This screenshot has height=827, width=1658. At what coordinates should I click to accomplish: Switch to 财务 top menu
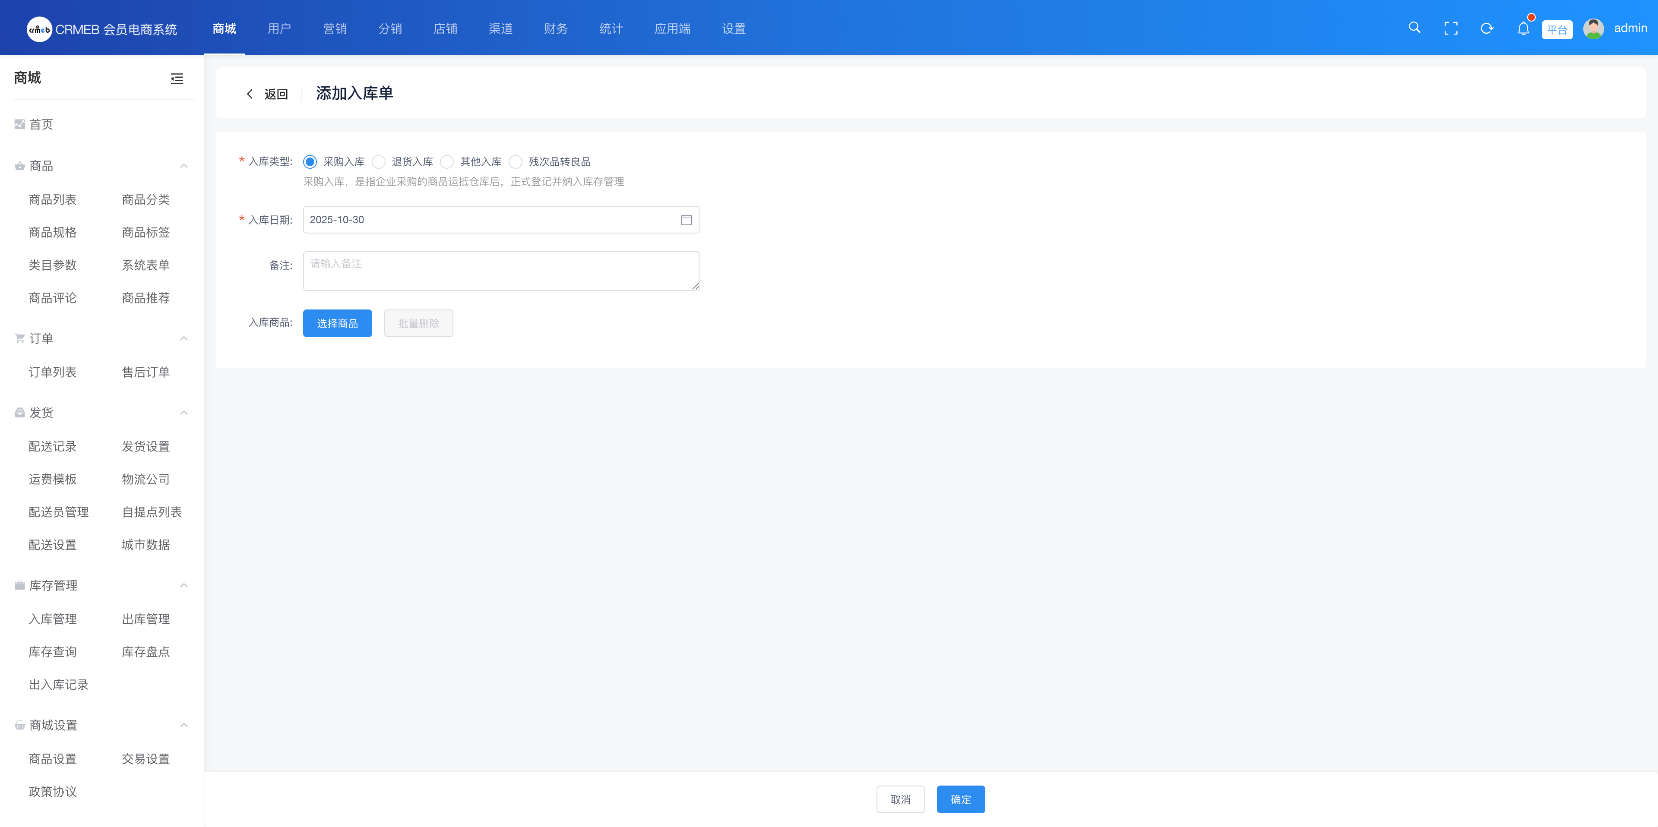tap(555, 28)
